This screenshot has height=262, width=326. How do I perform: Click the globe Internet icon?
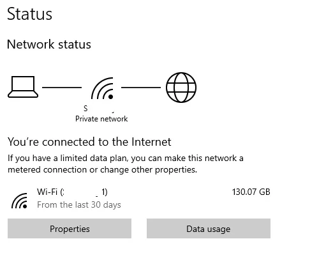tap(181, 88)
